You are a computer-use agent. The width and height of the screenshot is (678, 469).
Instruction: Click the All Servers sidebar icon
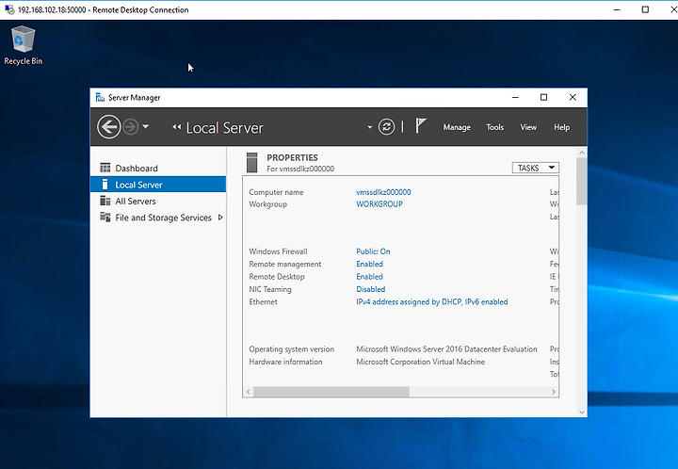[x=105, y=201]
